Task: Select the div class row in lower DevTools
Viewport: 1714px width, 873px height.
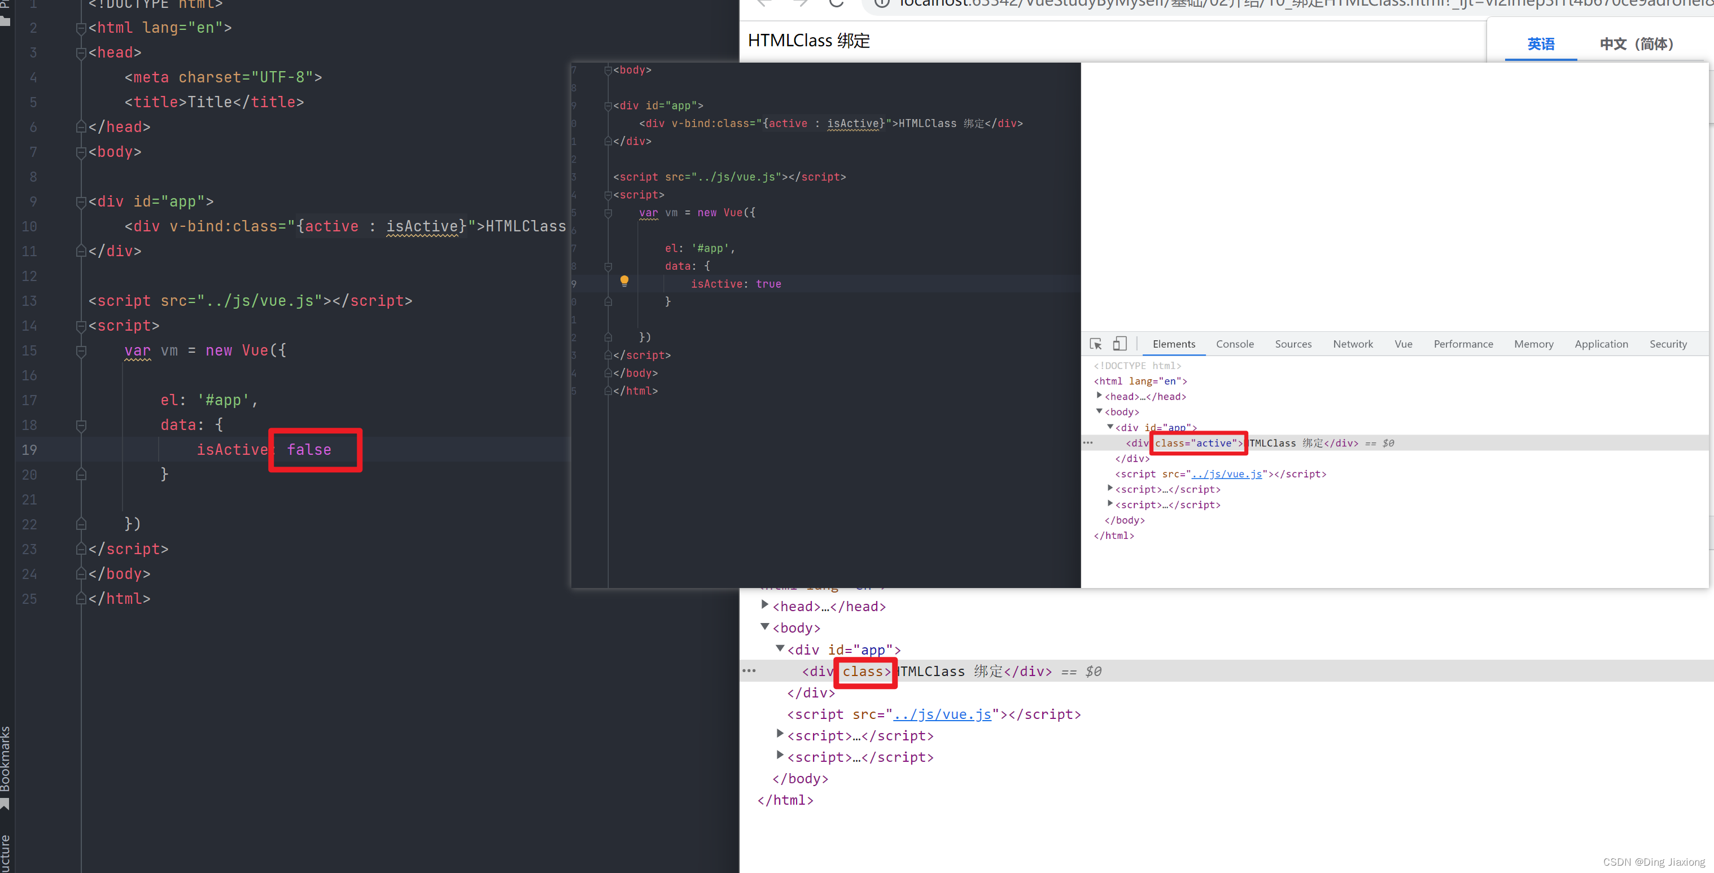Action: click(1227, 671)
